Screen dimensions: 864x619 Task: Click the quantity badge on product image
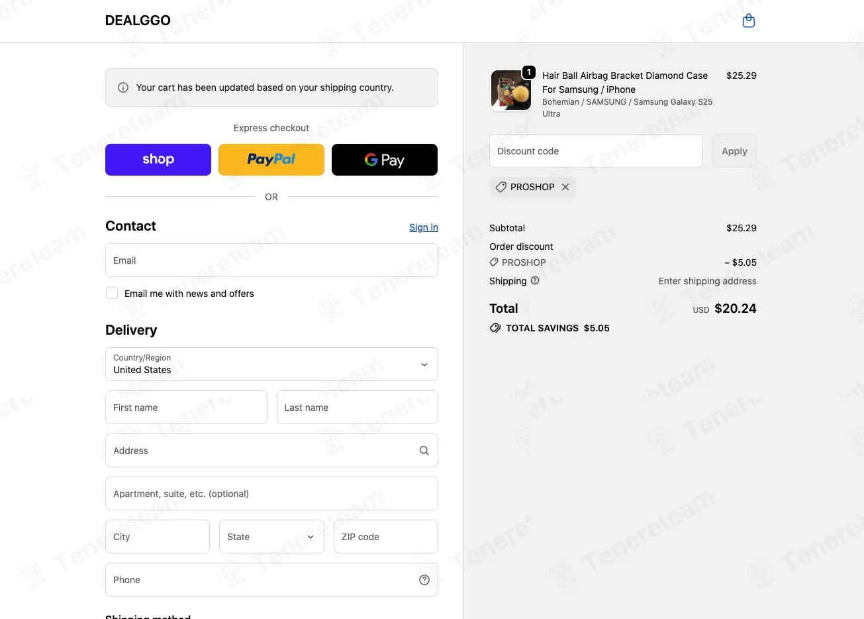(529, 72)
